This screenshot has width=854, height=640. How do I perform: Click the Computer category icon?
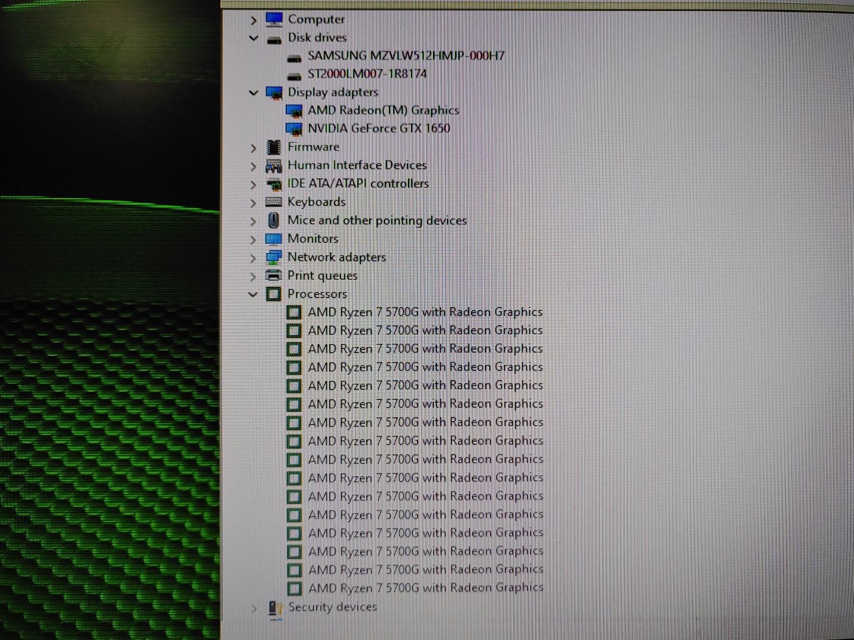click(x=274, y=20)
